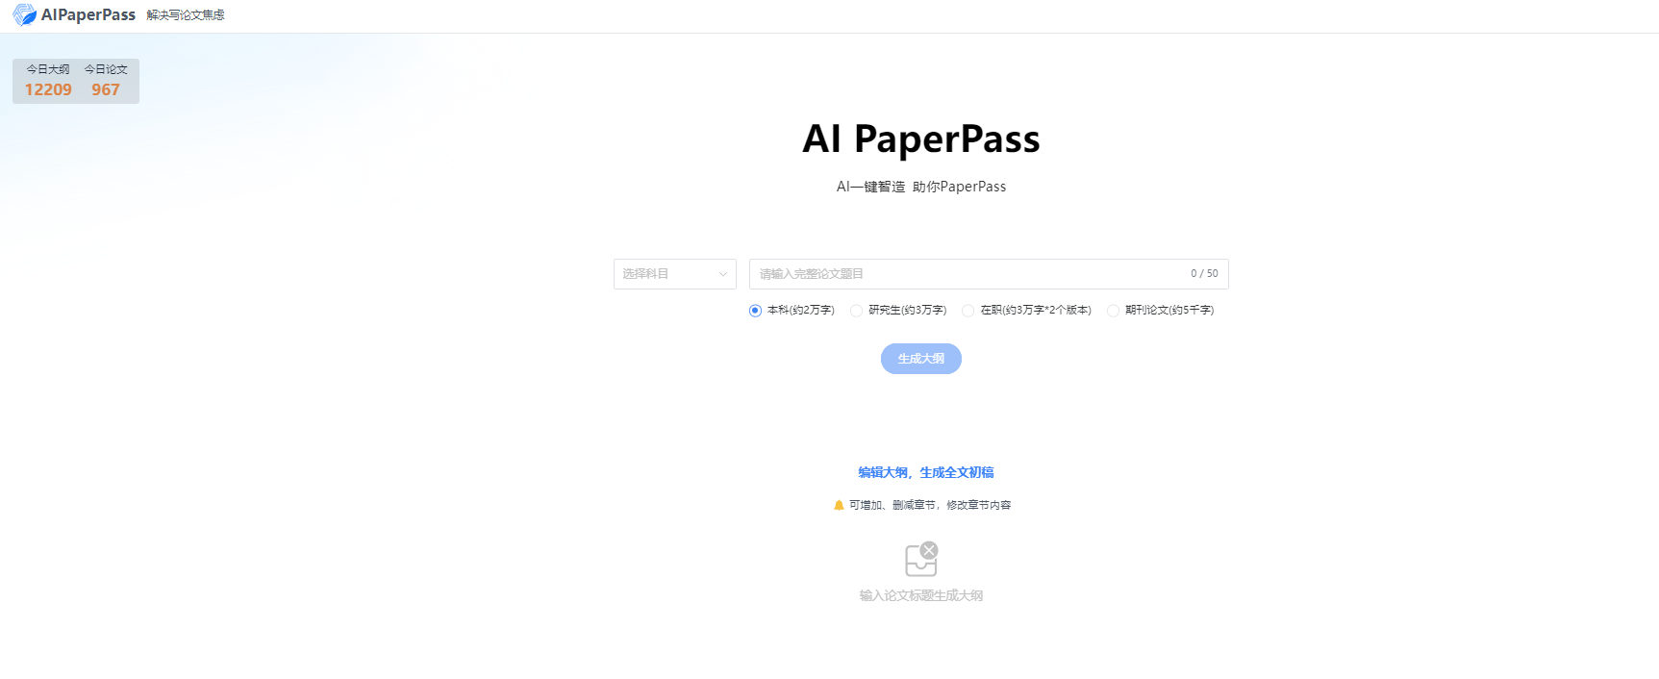
Task: Click the AIPaperPass logo icon
Action: pos(24,14)
